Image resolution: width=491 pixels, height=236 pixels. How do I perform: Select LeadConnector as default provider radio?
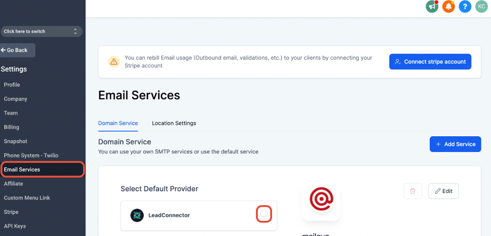click(264, 214)
